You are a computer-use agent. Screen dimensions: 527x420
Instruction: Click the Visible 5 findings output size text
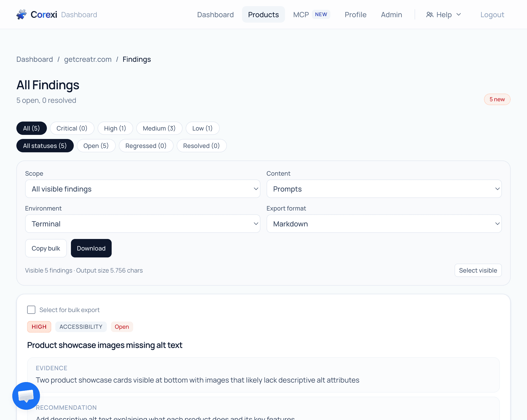(84, 271)
